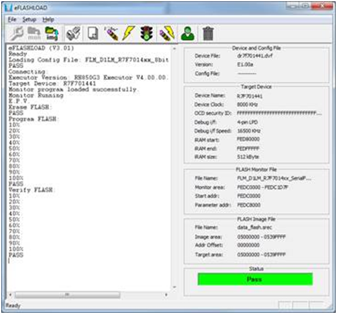
Task: Click the Parameter addr value FEDC8000
Action: tap(248, 205)
